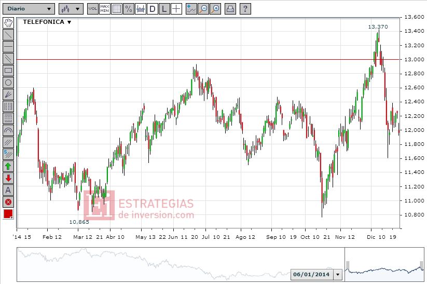
Task: Click the historical overview mini chart
Action: click(x=181, y=264)
